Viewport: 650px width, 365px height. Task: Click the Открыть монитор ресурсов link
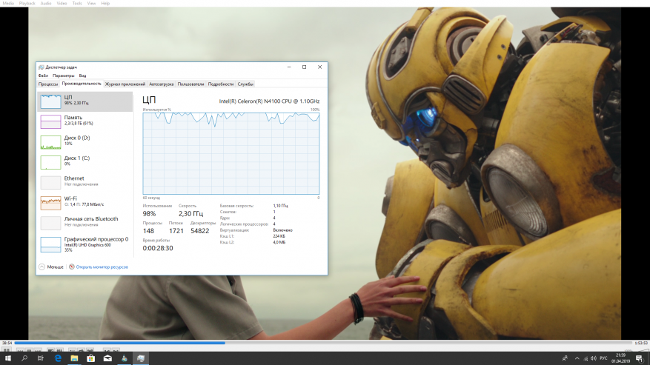tap(102, 267)
